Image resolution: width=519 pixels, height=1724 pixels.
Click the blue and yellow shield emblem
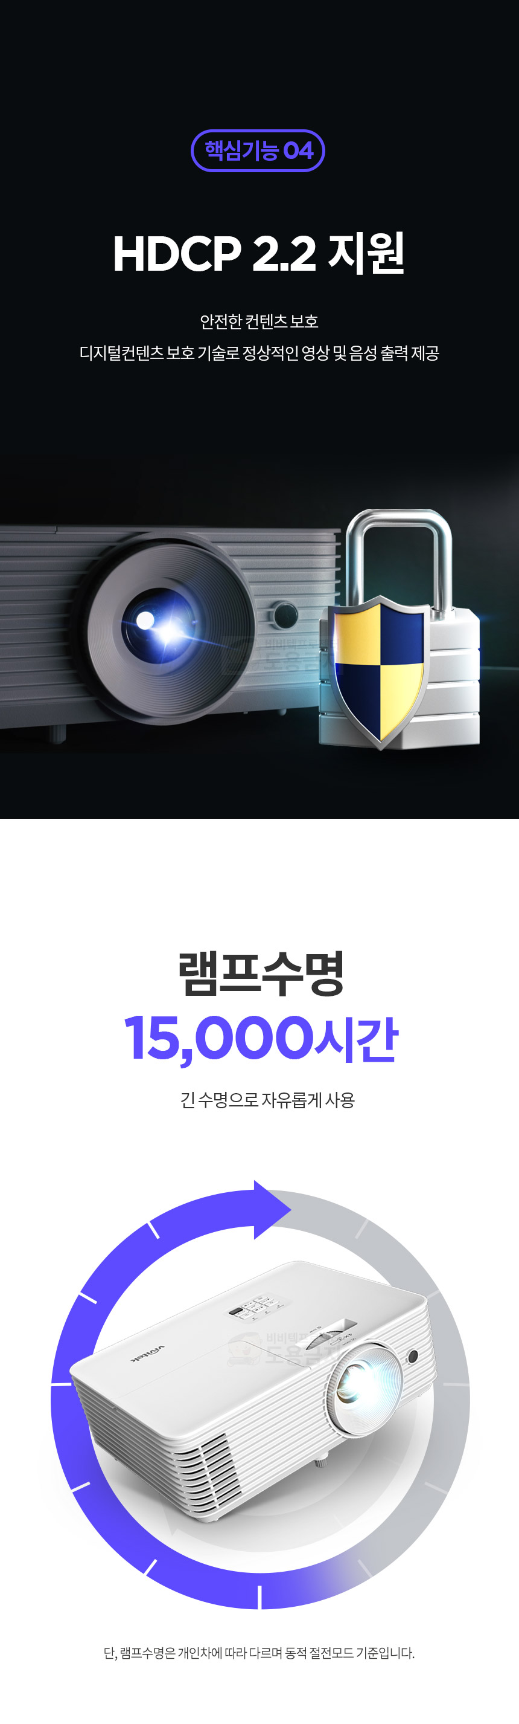378,670
